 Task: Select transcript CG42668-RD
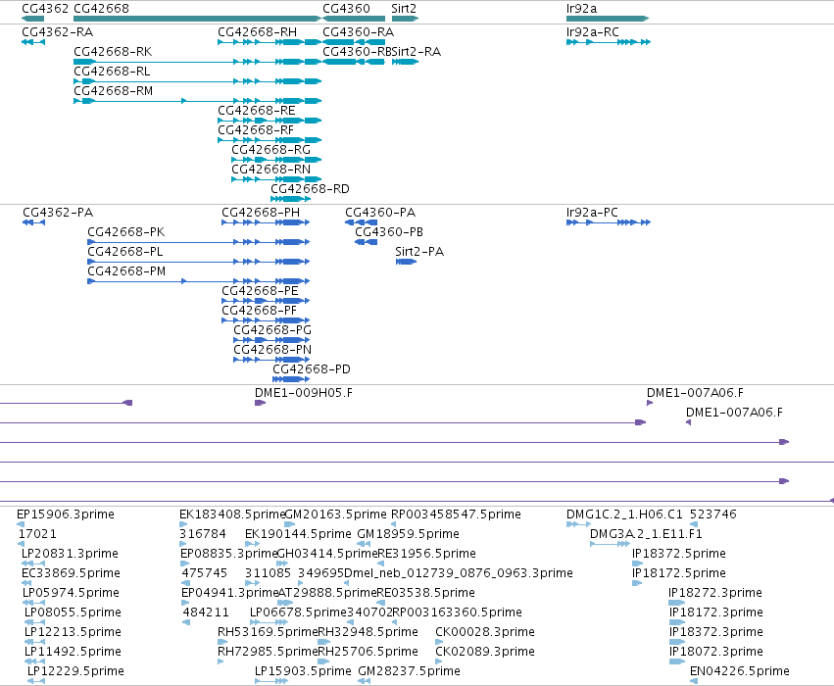coord(310,189)
